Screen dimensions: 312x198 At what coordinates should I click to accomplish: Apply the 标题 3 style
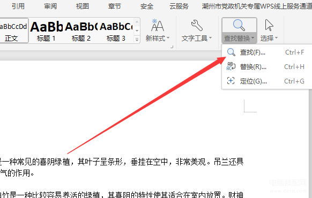tap(116, 31)
